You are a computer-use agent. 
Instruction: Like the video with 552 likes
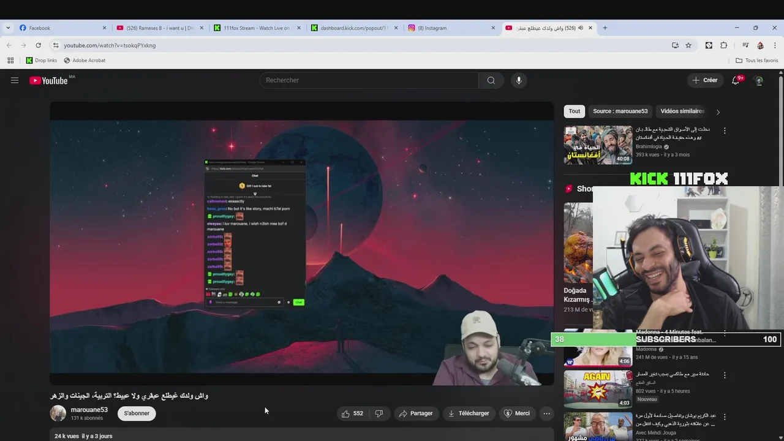point(352,413)
